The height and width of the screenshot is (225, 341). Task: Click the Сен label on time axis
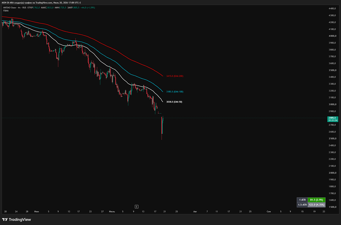click(x=269, y=211)
